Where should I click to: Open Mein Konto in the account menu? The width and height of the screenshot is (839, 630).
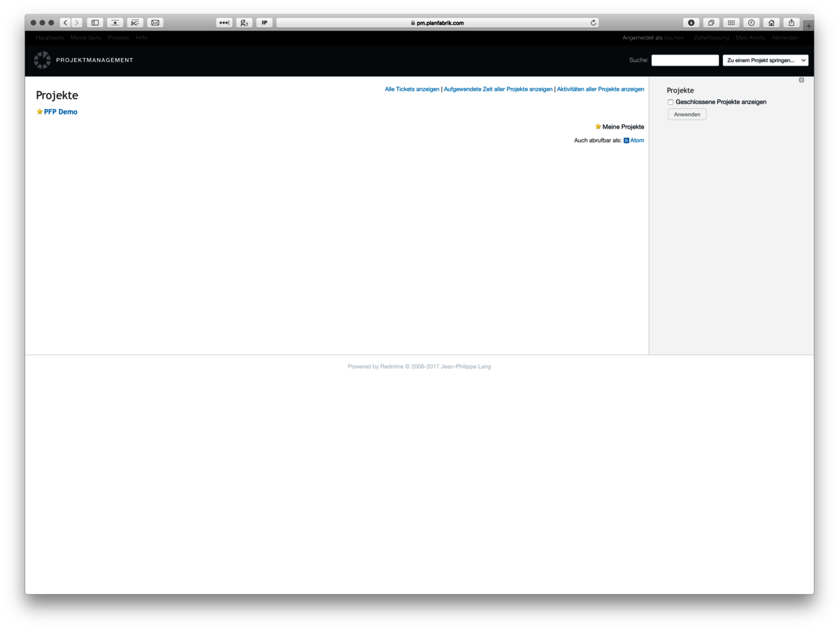point(750,38)
